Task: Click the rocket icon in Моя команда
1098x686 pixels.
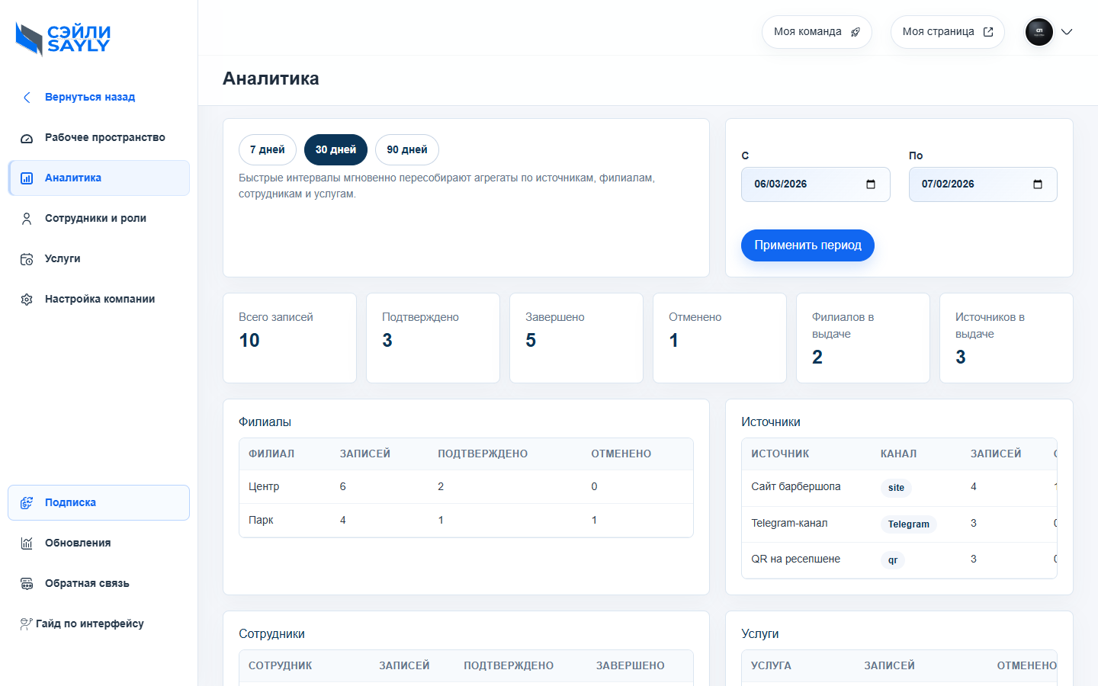Action: tap(856, 32)
